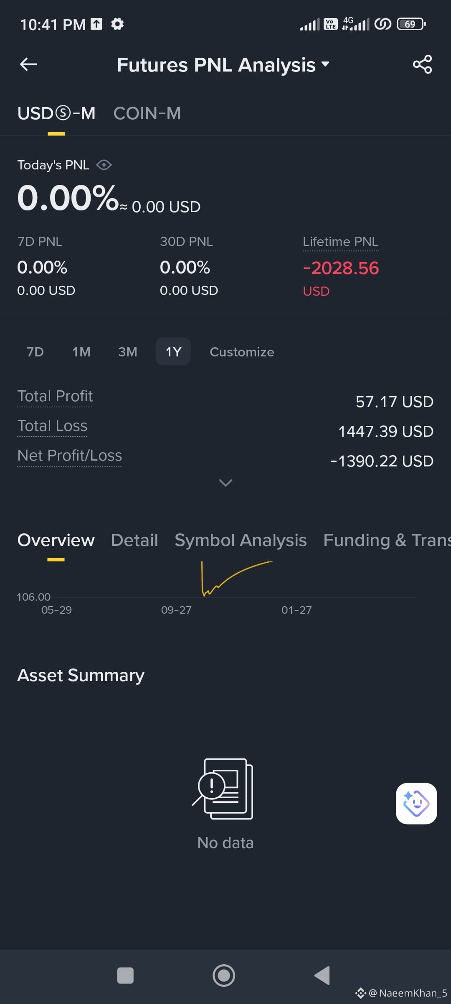Screen dimensions: 451x1004
Task: Switch to Symbol Analysis tab
Action: [x=241, y=540]
